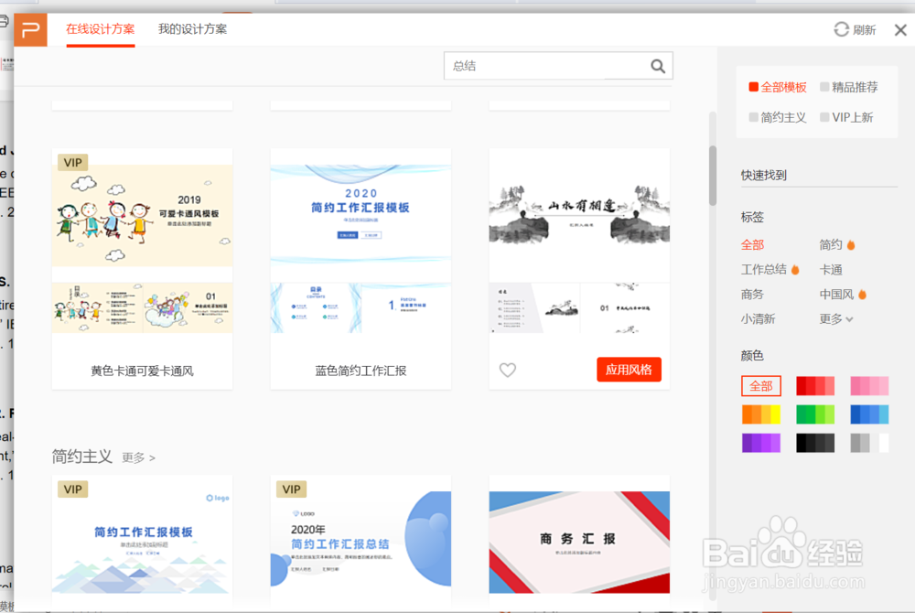Screen dimensions: 915x613
Task: Click the search magnifier icon
Action: click(658, 65)
